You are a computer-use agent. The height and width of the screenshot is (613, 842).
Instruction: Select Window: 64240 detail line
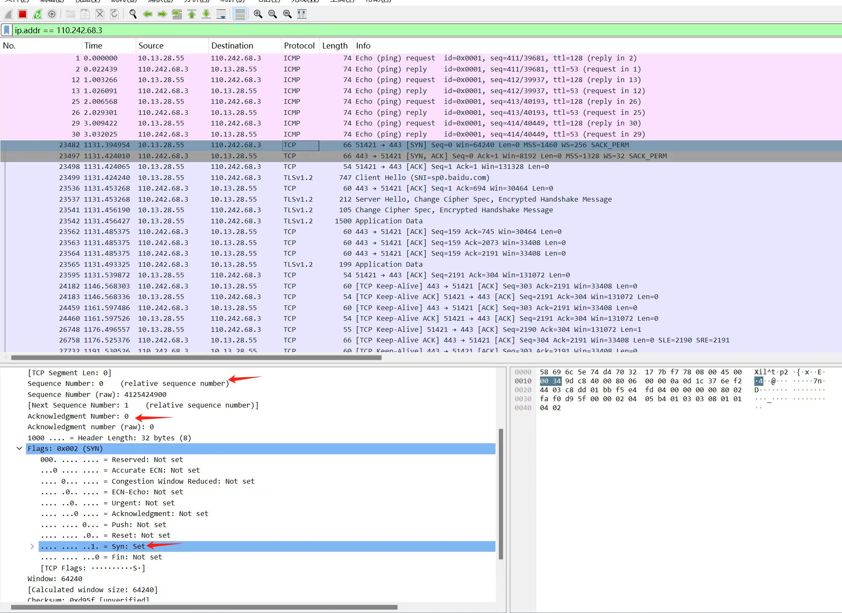(55, 579)
